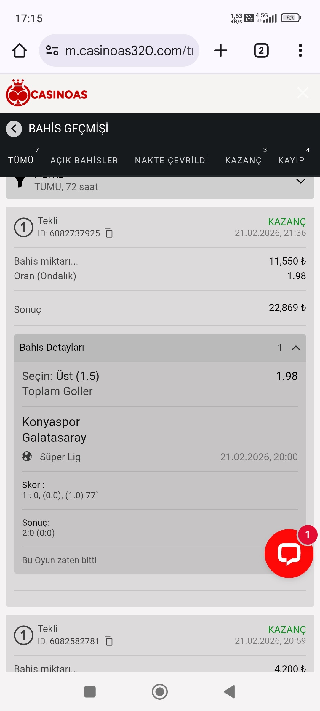Select the TÜMÜ tab
Screen dimensions: 320x711
pos(21,160)
